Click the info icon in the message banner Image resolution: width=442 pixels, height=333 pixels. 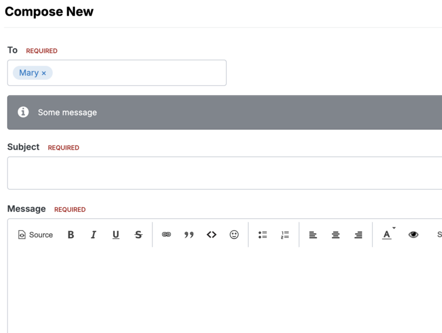[23, 112]
